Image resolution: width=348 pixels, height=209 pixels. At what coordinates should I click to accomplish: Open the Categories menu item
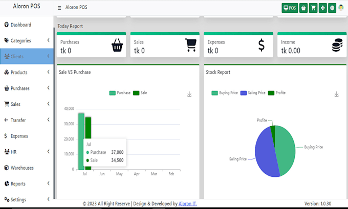[x=27, y=40]
